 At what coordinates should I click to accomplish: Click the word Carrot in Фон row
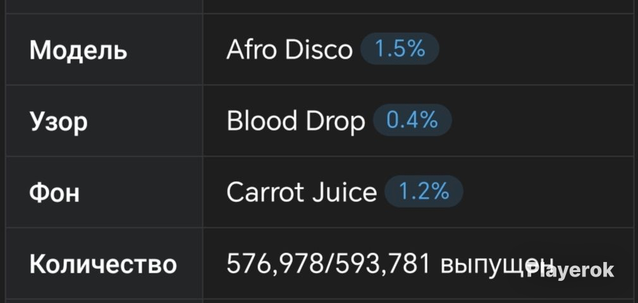tap(266, 193)
